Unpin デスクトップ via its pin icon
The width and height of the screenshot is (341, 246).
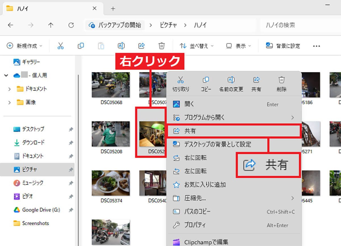coord(71,130)
